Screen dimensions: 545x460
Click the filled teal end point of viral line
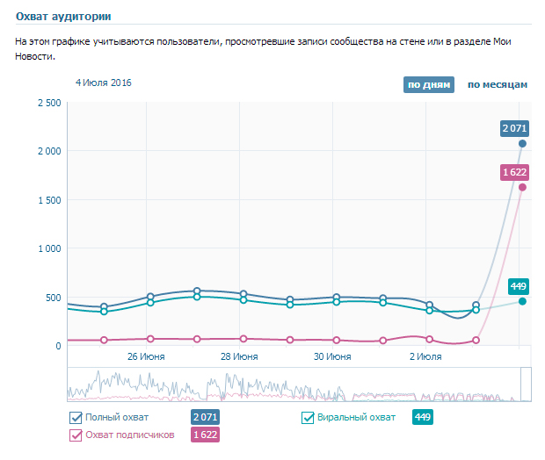point(522,301)
